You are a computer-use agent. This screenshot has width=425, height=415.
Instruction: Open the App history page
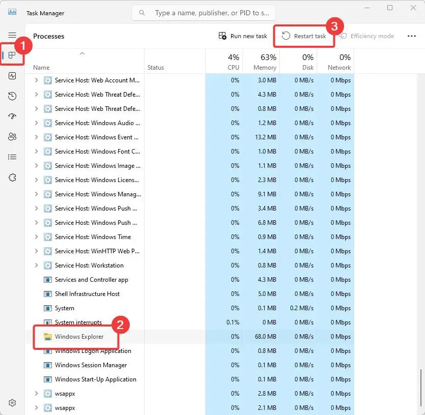12,96
